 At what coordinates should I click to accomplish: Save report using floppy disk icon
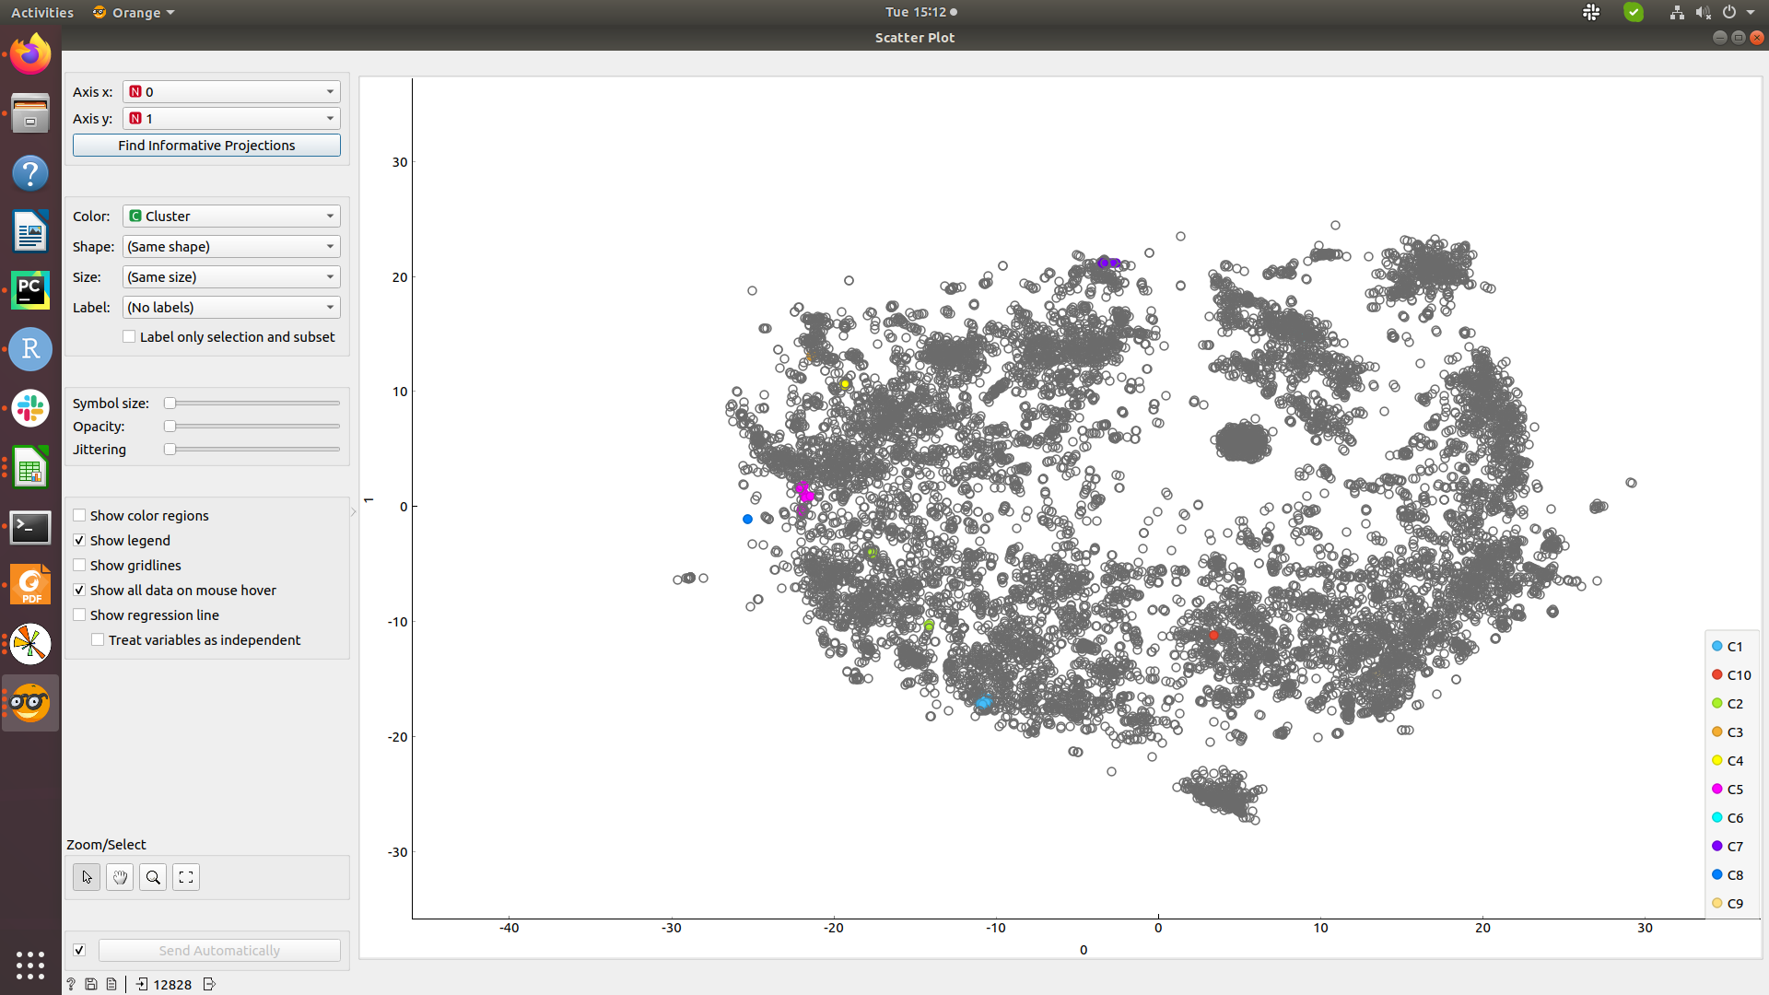pos(90,984)
